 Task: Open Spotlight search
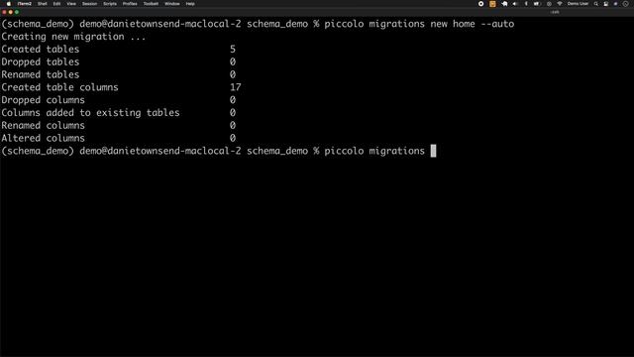[x=595, y=4]
